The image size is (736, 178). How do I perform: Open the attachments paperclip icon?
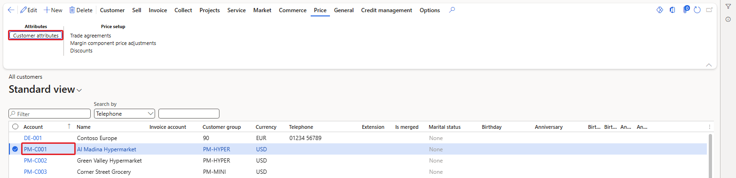tap(686, 10)
